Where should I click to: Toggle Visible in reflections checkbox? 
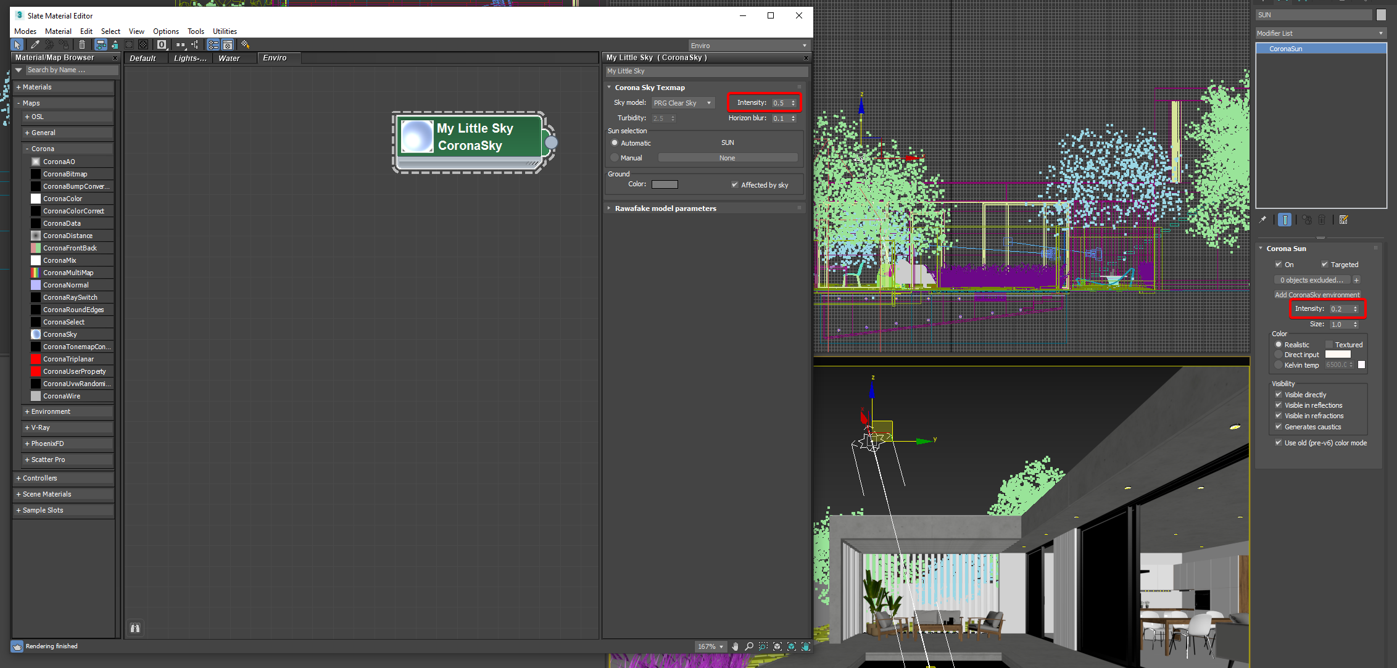point(1279,405)
